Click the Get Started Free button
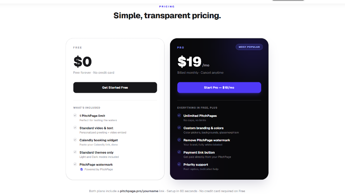The height and width of the screenshot is (194, 345). pyautogui.click(x=115, y=88)
